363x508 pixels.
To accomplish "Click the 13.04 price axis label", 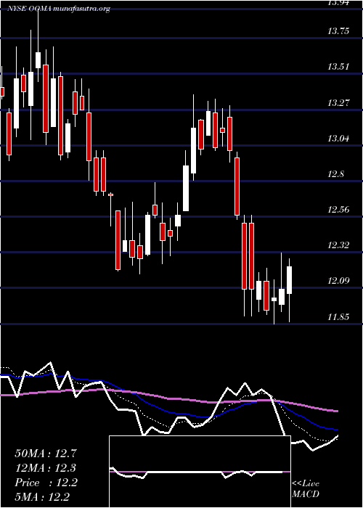I will coord(338,139).
